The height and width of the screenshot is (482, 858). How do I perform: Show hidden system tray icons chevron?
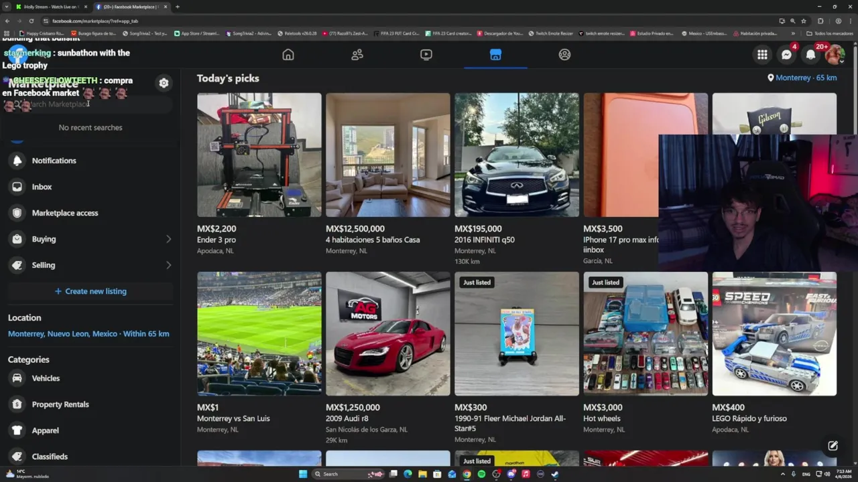click(x=782, y=474)
